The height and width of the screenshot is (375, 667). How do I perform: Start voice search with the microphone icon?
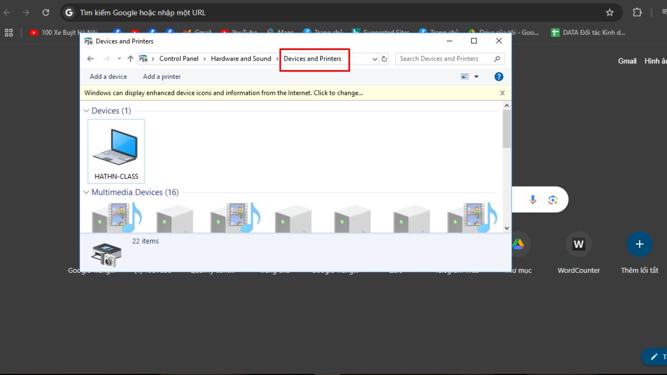click(x=533, y=200)
